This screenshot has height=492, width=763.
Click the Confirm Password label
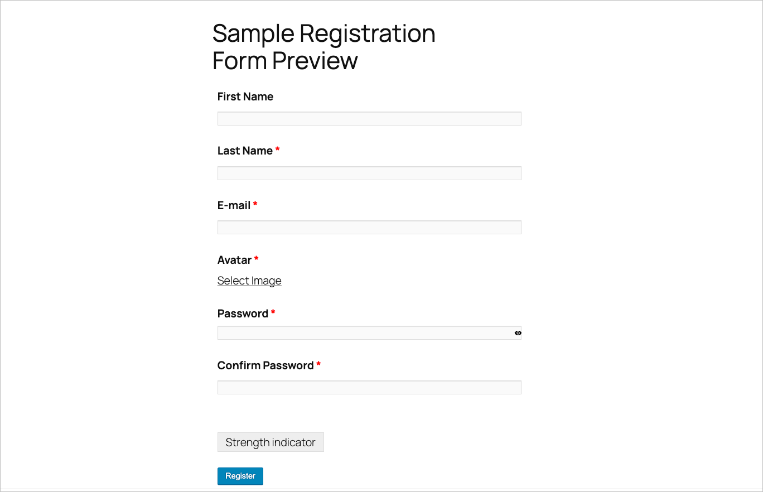[264, 365]
